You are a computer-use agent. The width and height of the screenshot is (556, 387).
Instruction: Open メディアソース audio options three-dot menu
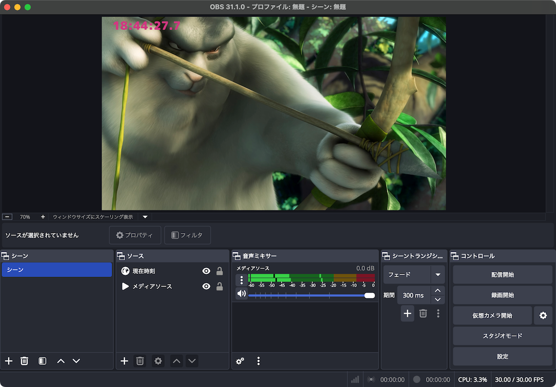point(242,280)
